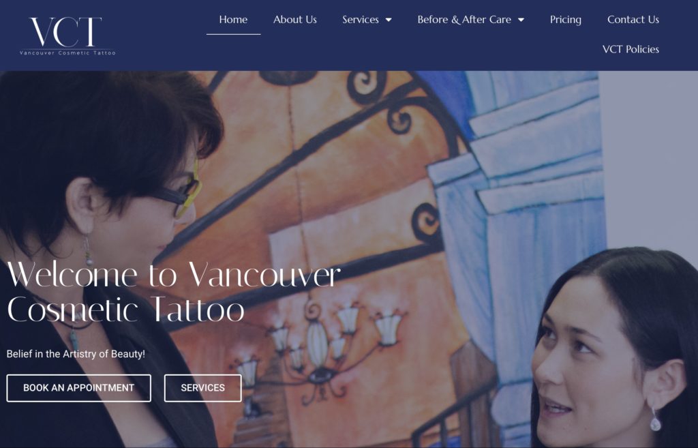Viewport: 698px width, 448px height.
Task: Open the Contact Us page
Action: 633,20
